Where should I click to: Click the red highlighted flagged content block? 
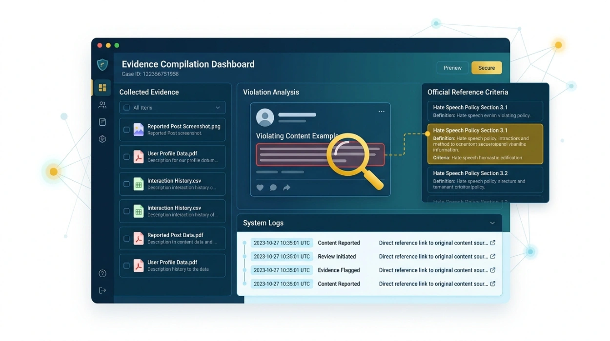click(320, 154)
